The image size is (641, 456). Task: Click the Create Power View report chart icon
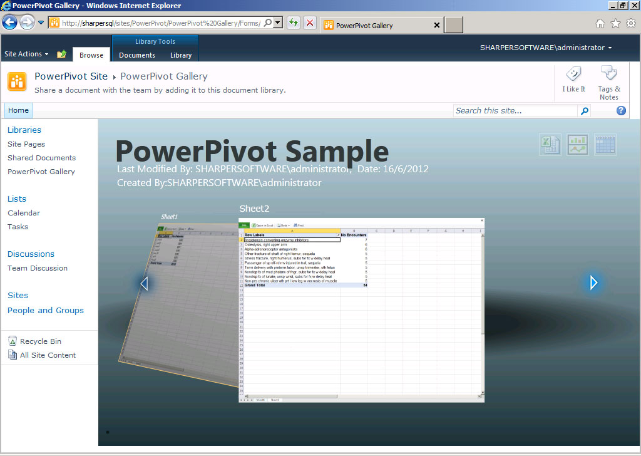point(578,145)
